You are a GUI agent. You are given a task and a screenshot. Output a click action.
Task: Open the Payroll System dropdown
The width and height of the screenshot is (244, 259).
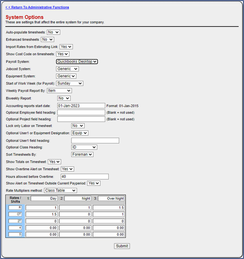(77, 61)
